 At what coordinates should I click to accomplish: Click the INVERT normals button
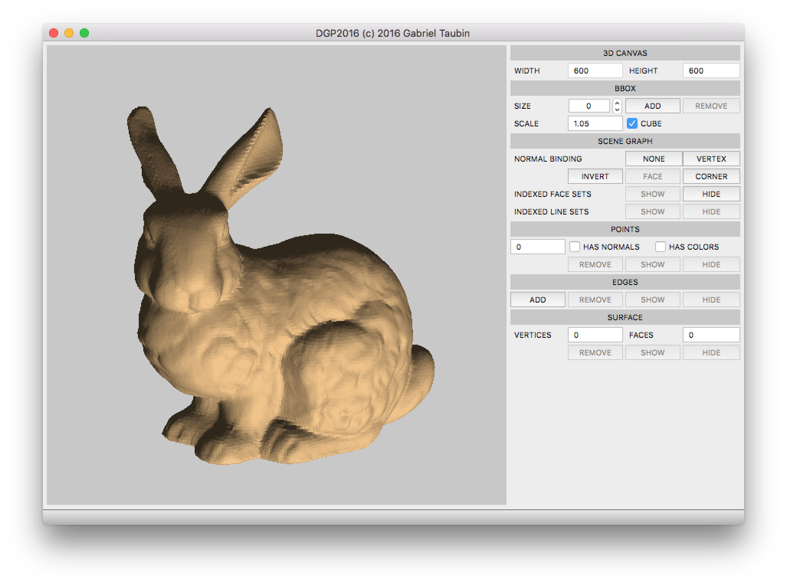[595, 176]
